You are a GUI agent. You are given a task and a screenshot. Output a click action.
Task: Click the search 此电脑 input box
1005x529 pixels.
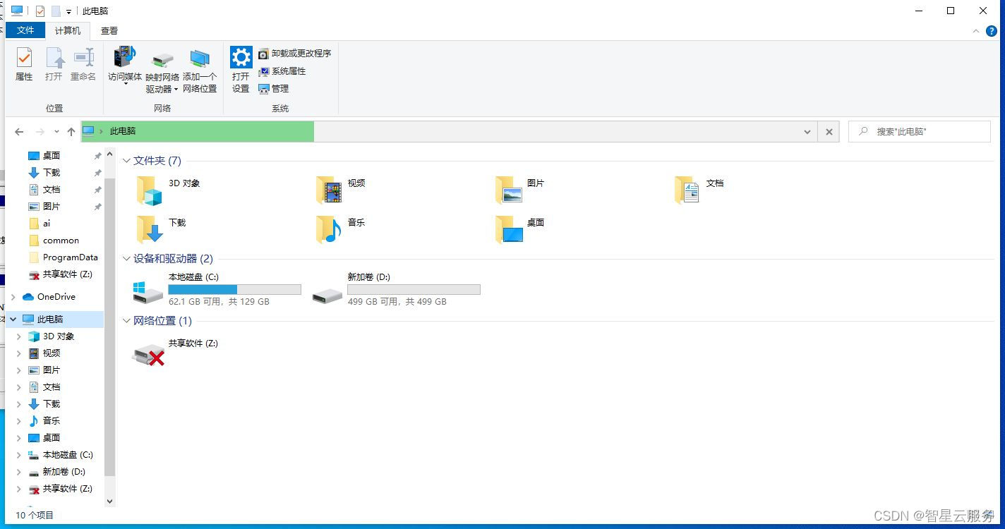920,132
